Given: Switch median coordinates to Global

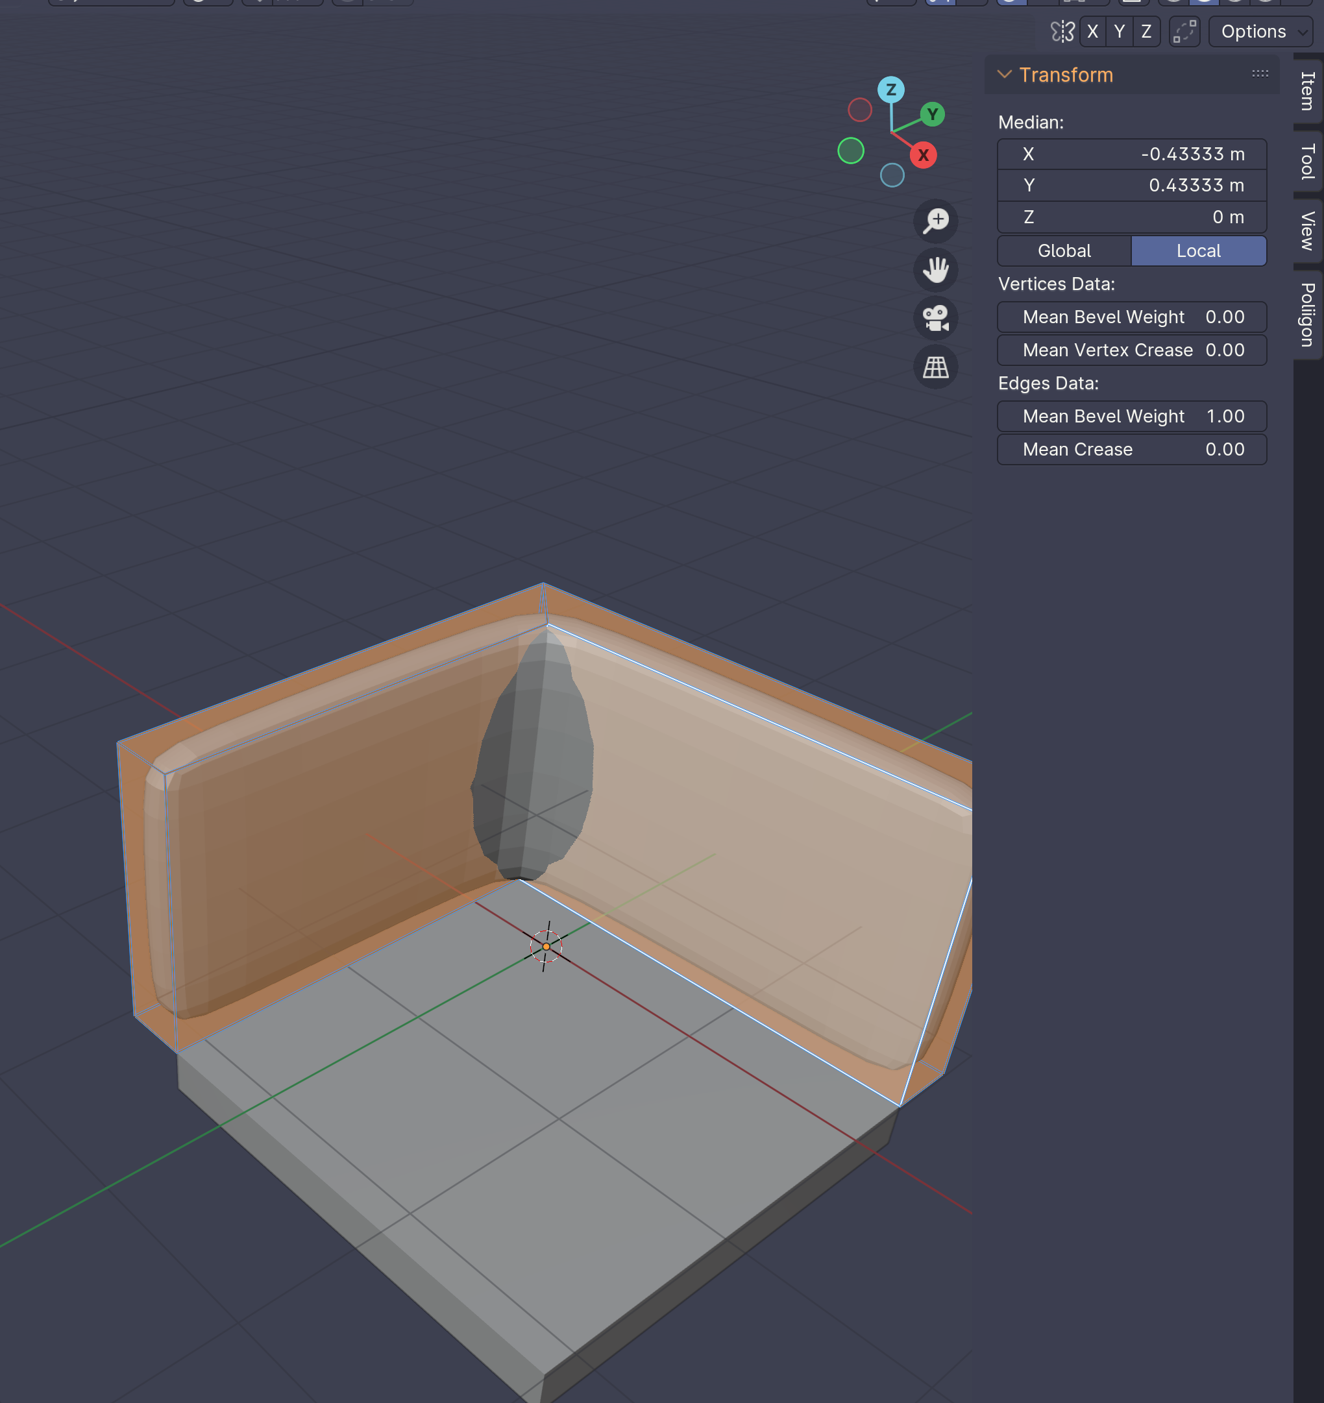Looking at the screenshot, I should [1064, 250].
